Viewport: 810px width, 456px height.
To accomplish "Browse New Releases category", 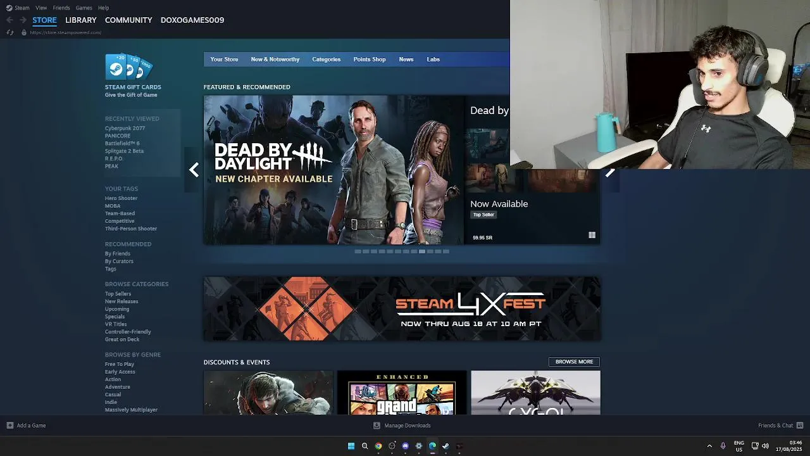I will point(121,301).
